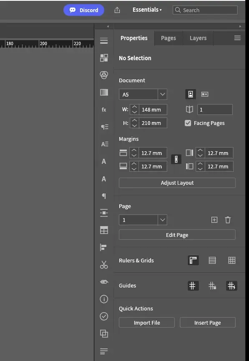Click the magnifier icon in Search box
This screenshot has width=249, height=361.
(178, 10)
